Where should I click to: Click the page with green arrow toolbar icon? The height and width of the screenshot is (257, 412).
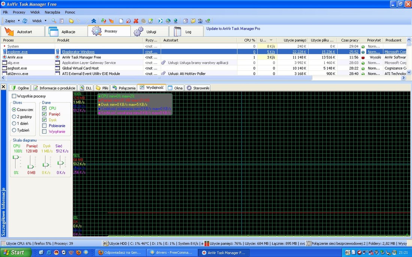151,21
